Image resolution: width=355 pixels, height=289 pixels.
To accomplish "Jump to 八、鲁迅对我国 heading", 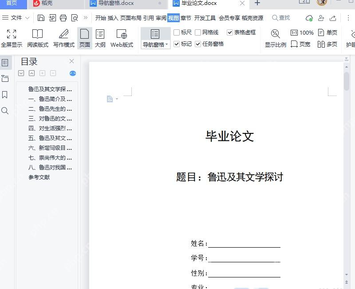I will click(50, 168).
